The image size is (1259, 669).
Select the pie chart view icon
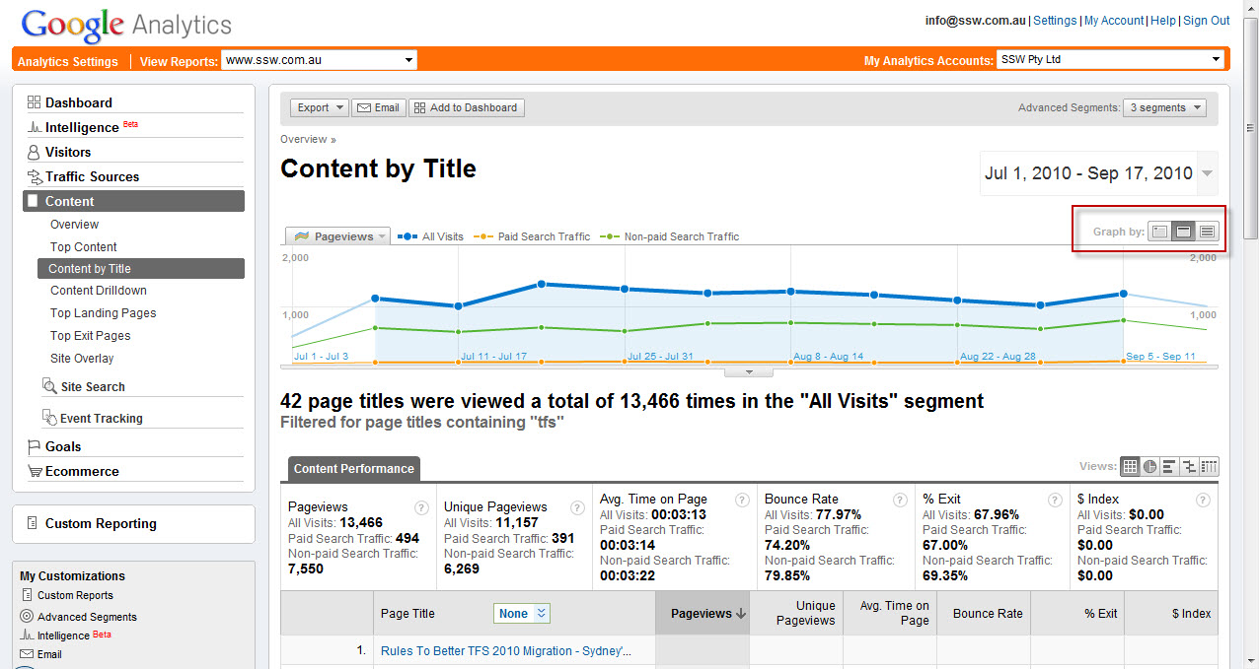coord(1149,467)
